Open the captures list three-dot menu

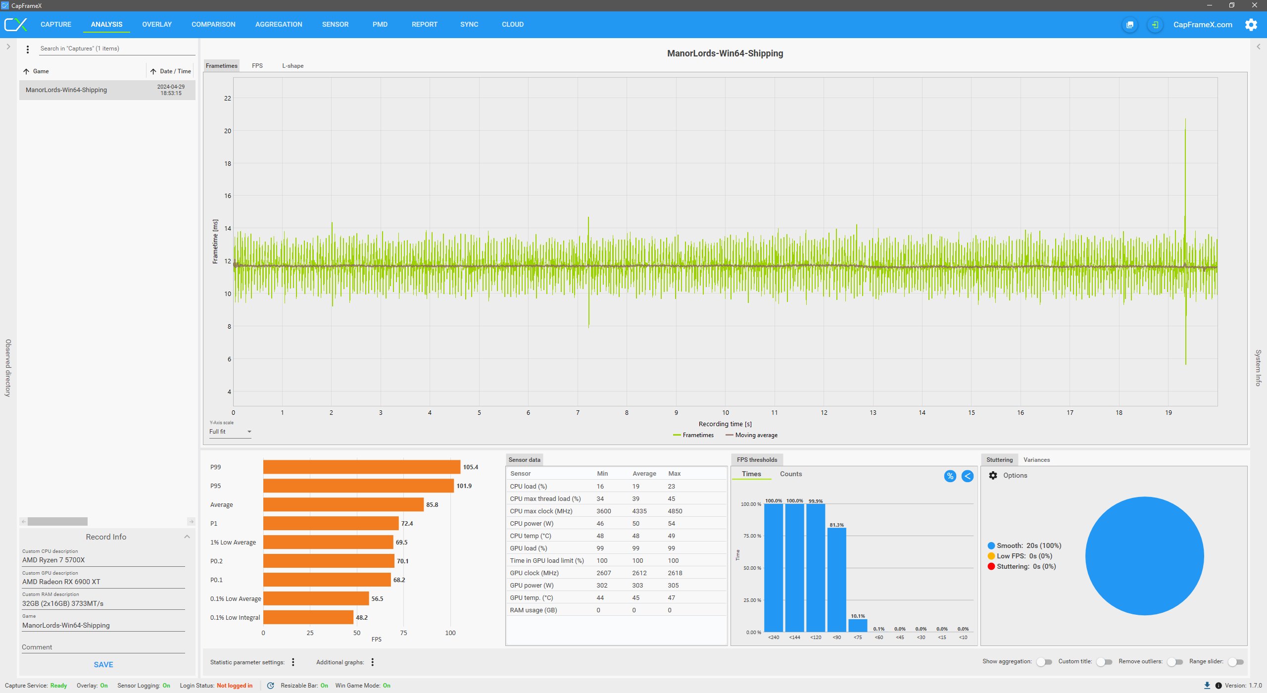pos(28,49)
